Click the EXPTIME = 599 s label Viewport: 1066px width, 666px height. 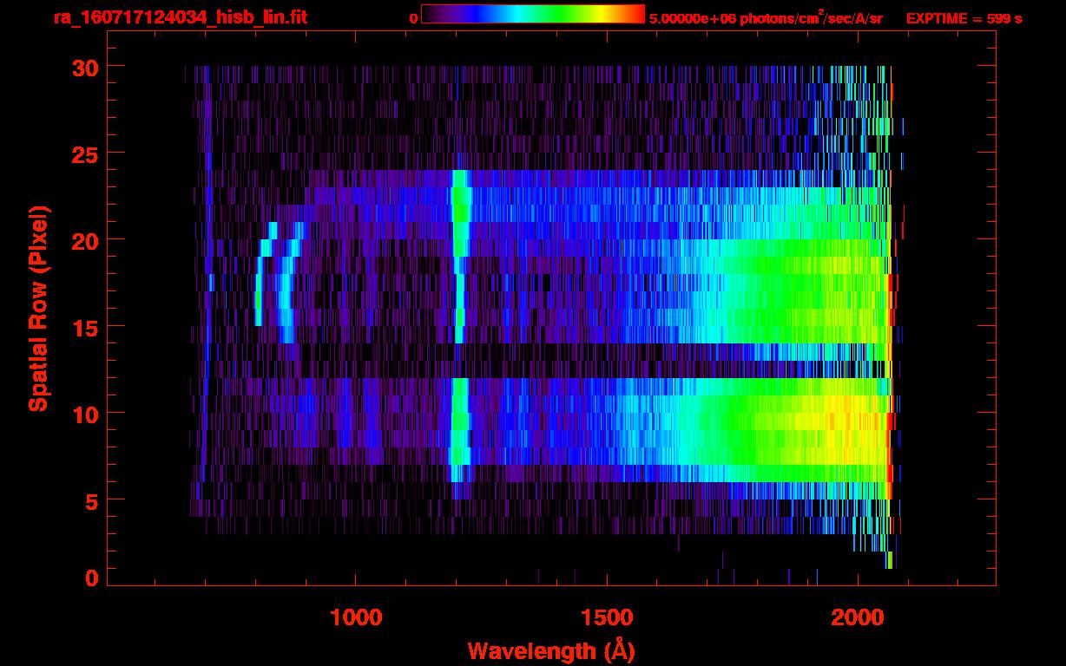(x=964, y=18)
